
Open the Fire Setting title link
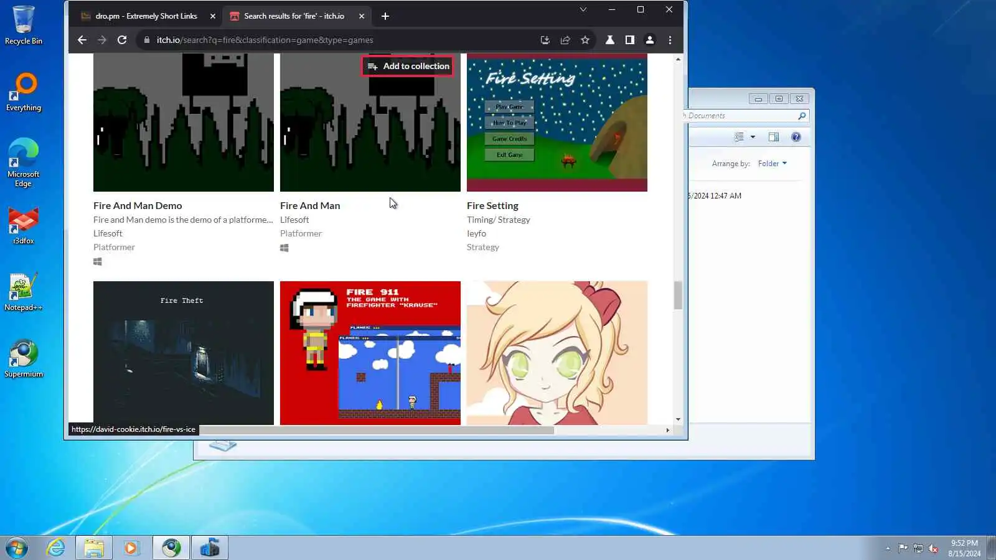(x=492, y=205)
